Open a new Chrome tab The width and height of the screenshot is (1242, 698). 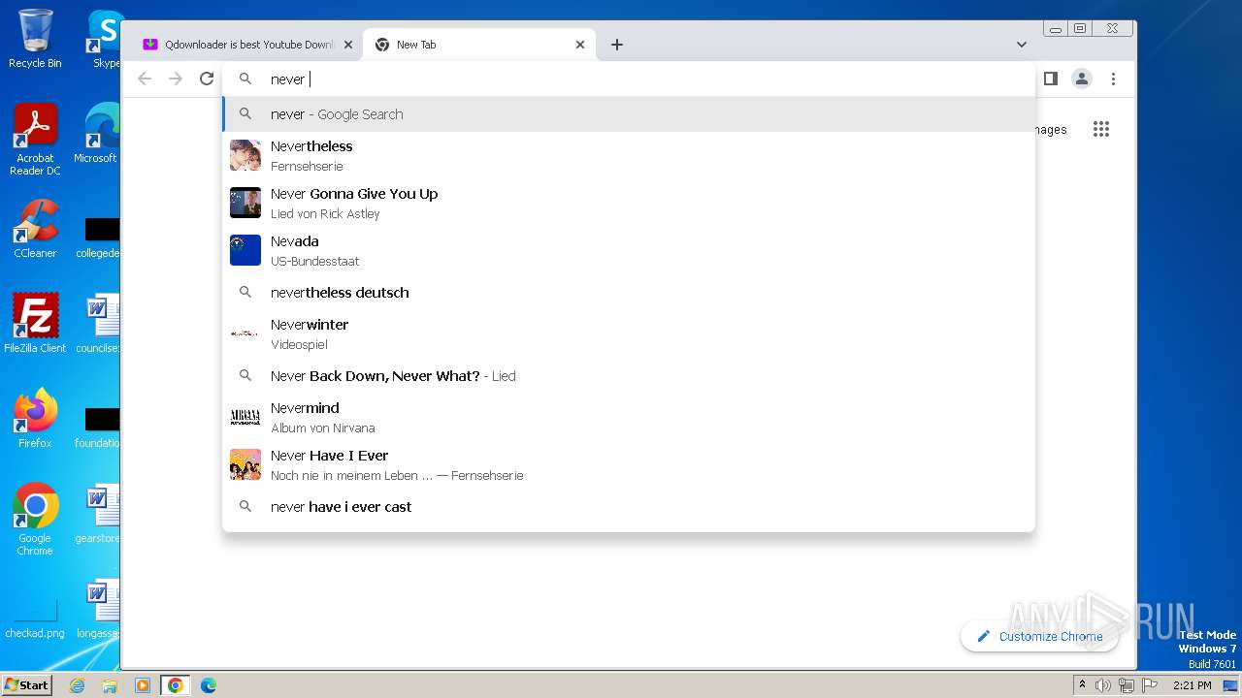(x=617, y=45)
